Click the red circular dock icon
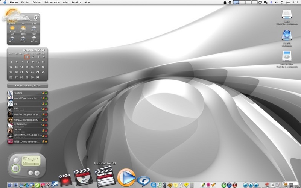301x188 pixels. pos(234,185)
